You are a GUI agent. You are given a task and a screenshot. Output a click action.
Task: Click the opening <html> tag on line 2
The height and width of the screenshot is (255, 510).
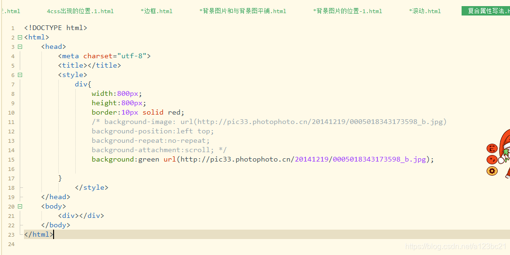37,38
